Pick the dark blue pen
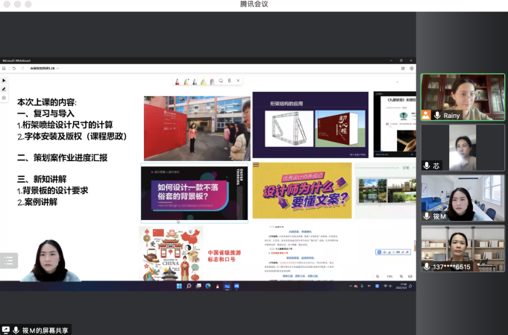This screenshot has height=335, width=508. (195, 81)
